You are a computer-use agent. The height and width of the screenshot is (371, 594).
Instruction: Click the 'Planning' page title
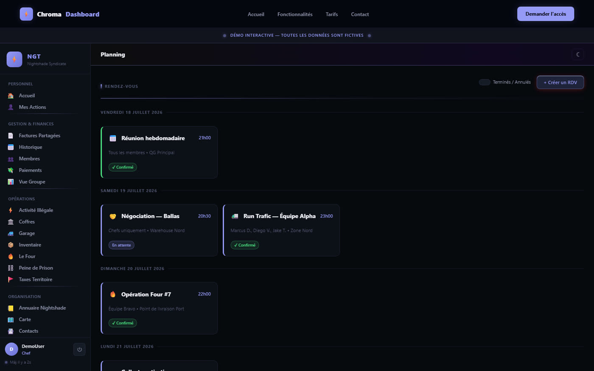[113, 55]
